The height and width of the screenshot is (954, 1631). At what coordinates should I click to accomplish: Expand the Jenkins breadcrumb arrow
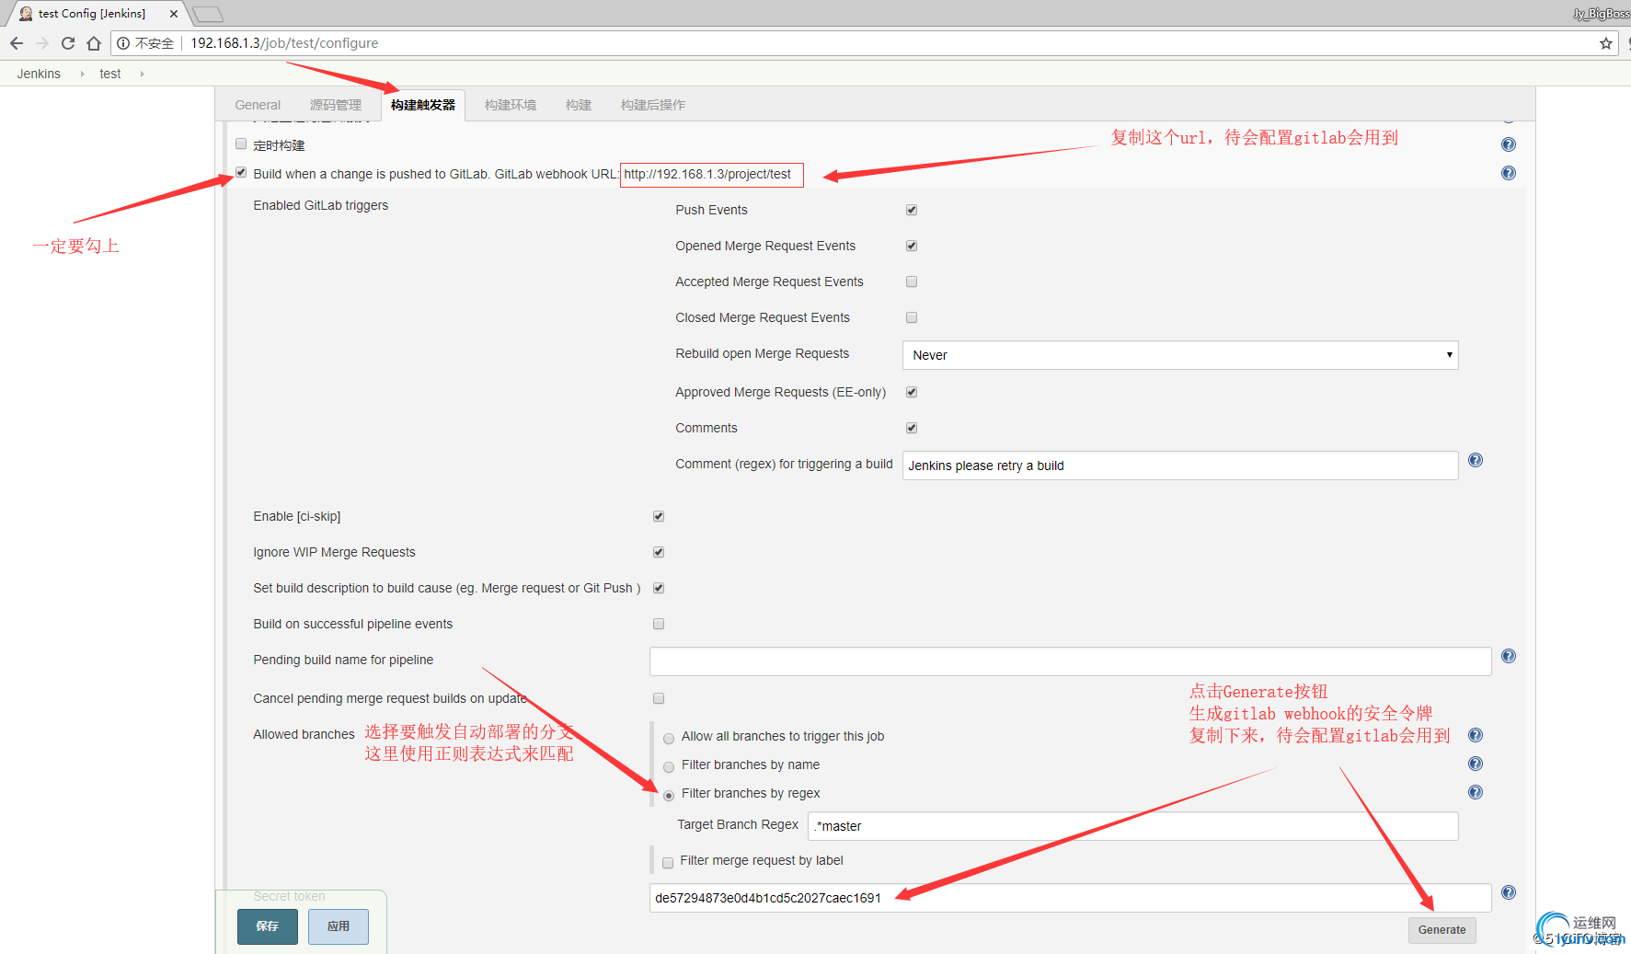[82, 74]
